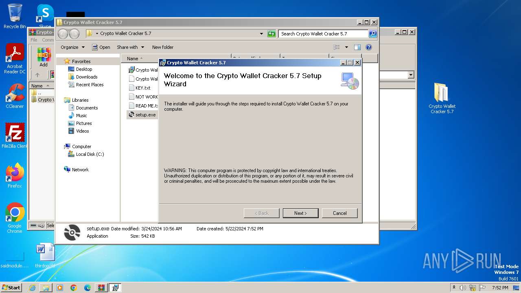Click the volume speaker tray icon
This screenshot has width=521, height=293.
click(463, 288)
